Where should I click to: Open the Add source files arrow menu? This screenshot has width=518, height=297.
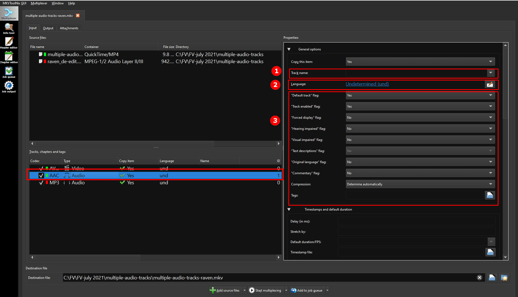245,290
